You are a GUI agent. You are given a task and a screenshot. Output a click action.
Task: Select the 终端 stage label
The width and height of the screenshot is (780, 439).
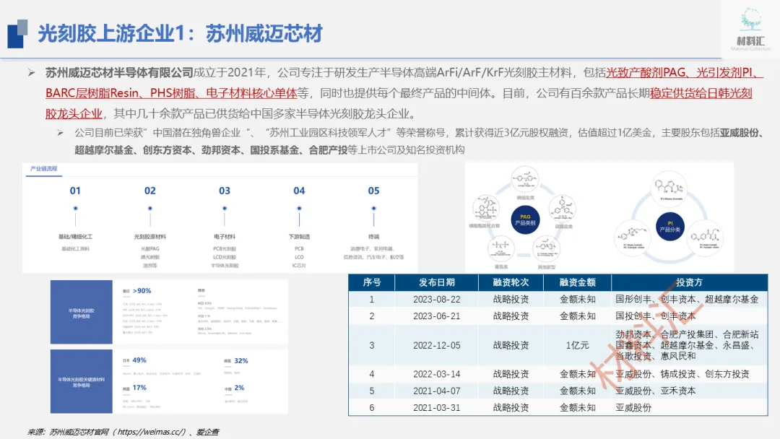pos(373,237)
